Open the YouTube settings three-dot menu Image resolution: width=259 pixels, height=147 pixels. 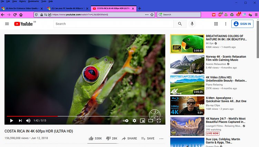(x=226, y=24)
